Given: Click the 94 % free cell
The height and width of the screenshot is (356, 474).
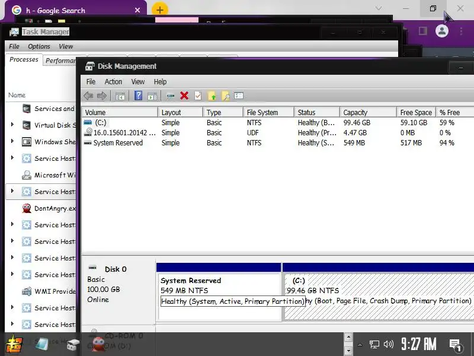Looking at the screenshot, I should tap(447, 142).
